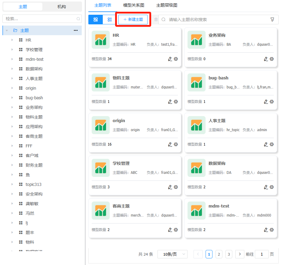Go to page 2 of results
The width and height of the screenshot is (281, 265).
tap(219, 254)
